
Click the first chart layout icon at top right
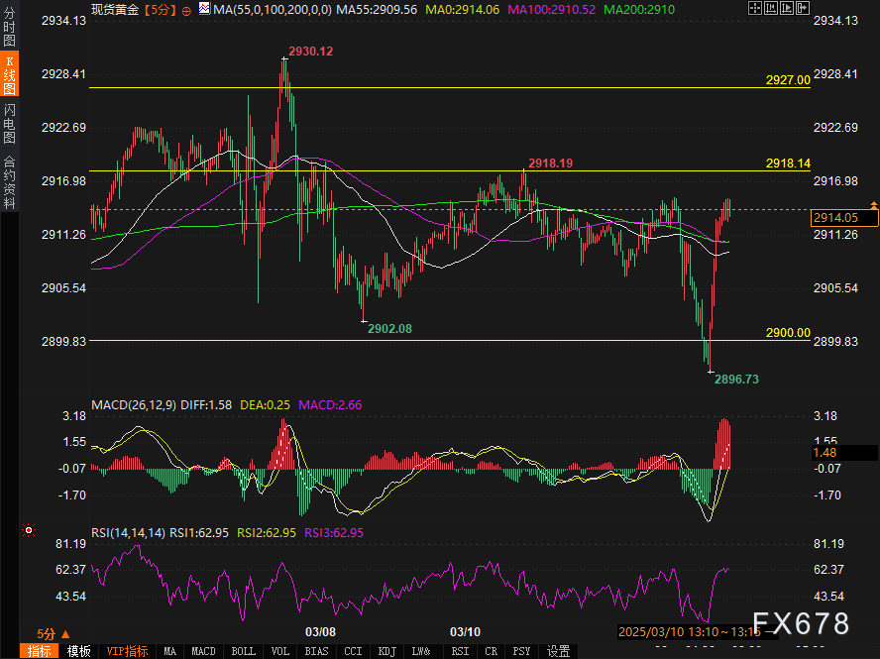point(755,8)
